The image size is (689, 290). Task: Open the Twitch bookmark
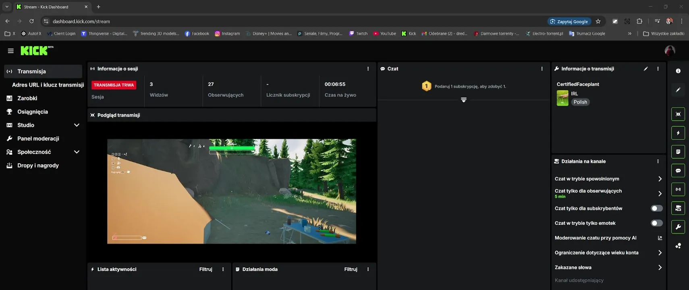358,33
